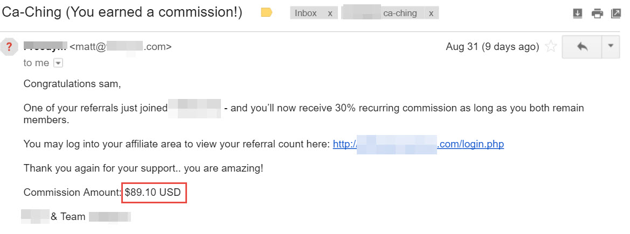This screenshot has width=630, height=234.
Task: Click the sender's matt@ email address
Action: point(121,47)
